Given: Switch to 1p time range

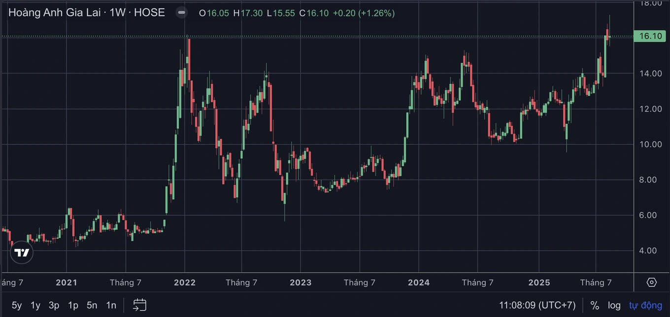Looking at the screenshot, I should [73, 305].
